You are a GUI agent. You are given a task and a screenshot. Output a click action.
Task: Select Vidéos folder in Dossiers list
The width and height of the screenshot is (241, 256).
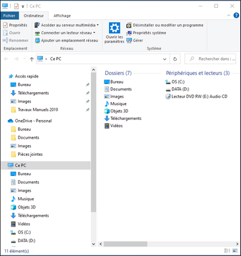[x=113, y=126]
